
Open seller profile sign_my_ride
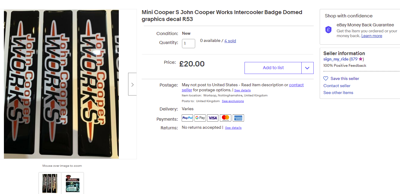(336, 59)
